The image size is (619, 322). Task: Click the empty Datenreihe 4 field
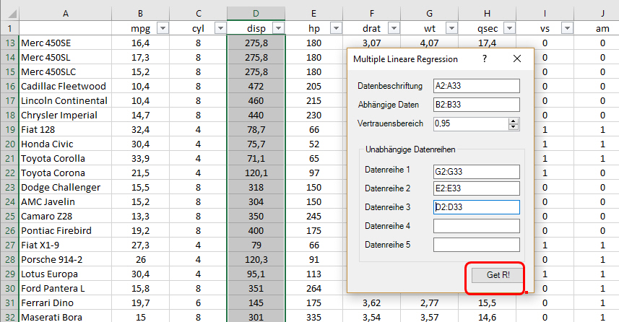(476, 226)
